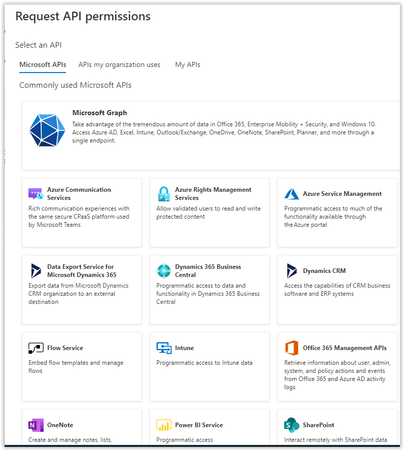This screenshot has height=451, width=404.
Task: Click the Azure Communication Services chat icon
Action: point(36,194)
